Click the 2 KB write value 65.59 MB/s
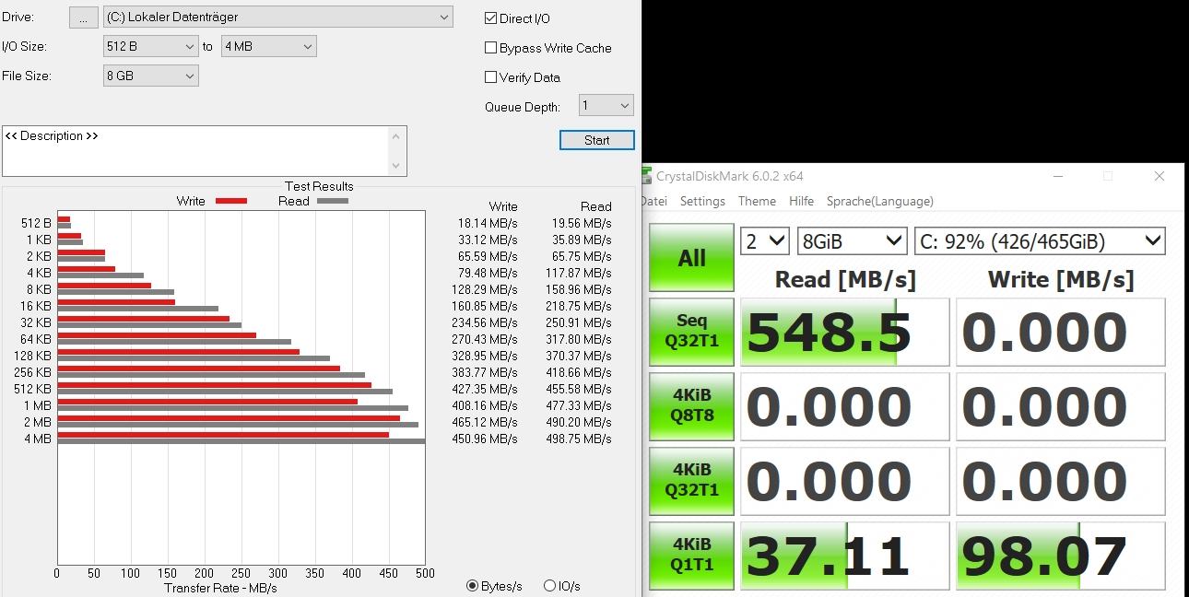This screenshot has height=597, width=1189. [x=488, y=256]
